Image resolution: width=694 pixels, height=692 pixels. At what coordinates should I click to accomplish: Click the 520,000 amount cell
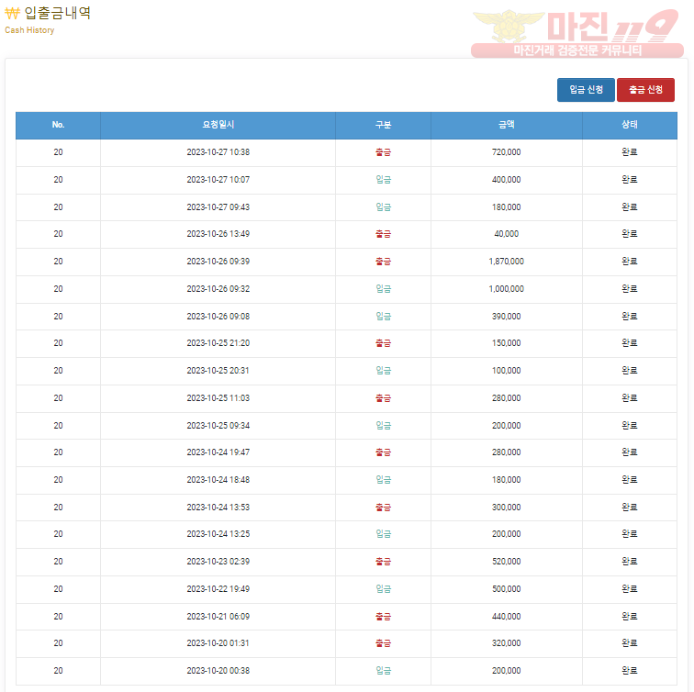click(506, 562)
